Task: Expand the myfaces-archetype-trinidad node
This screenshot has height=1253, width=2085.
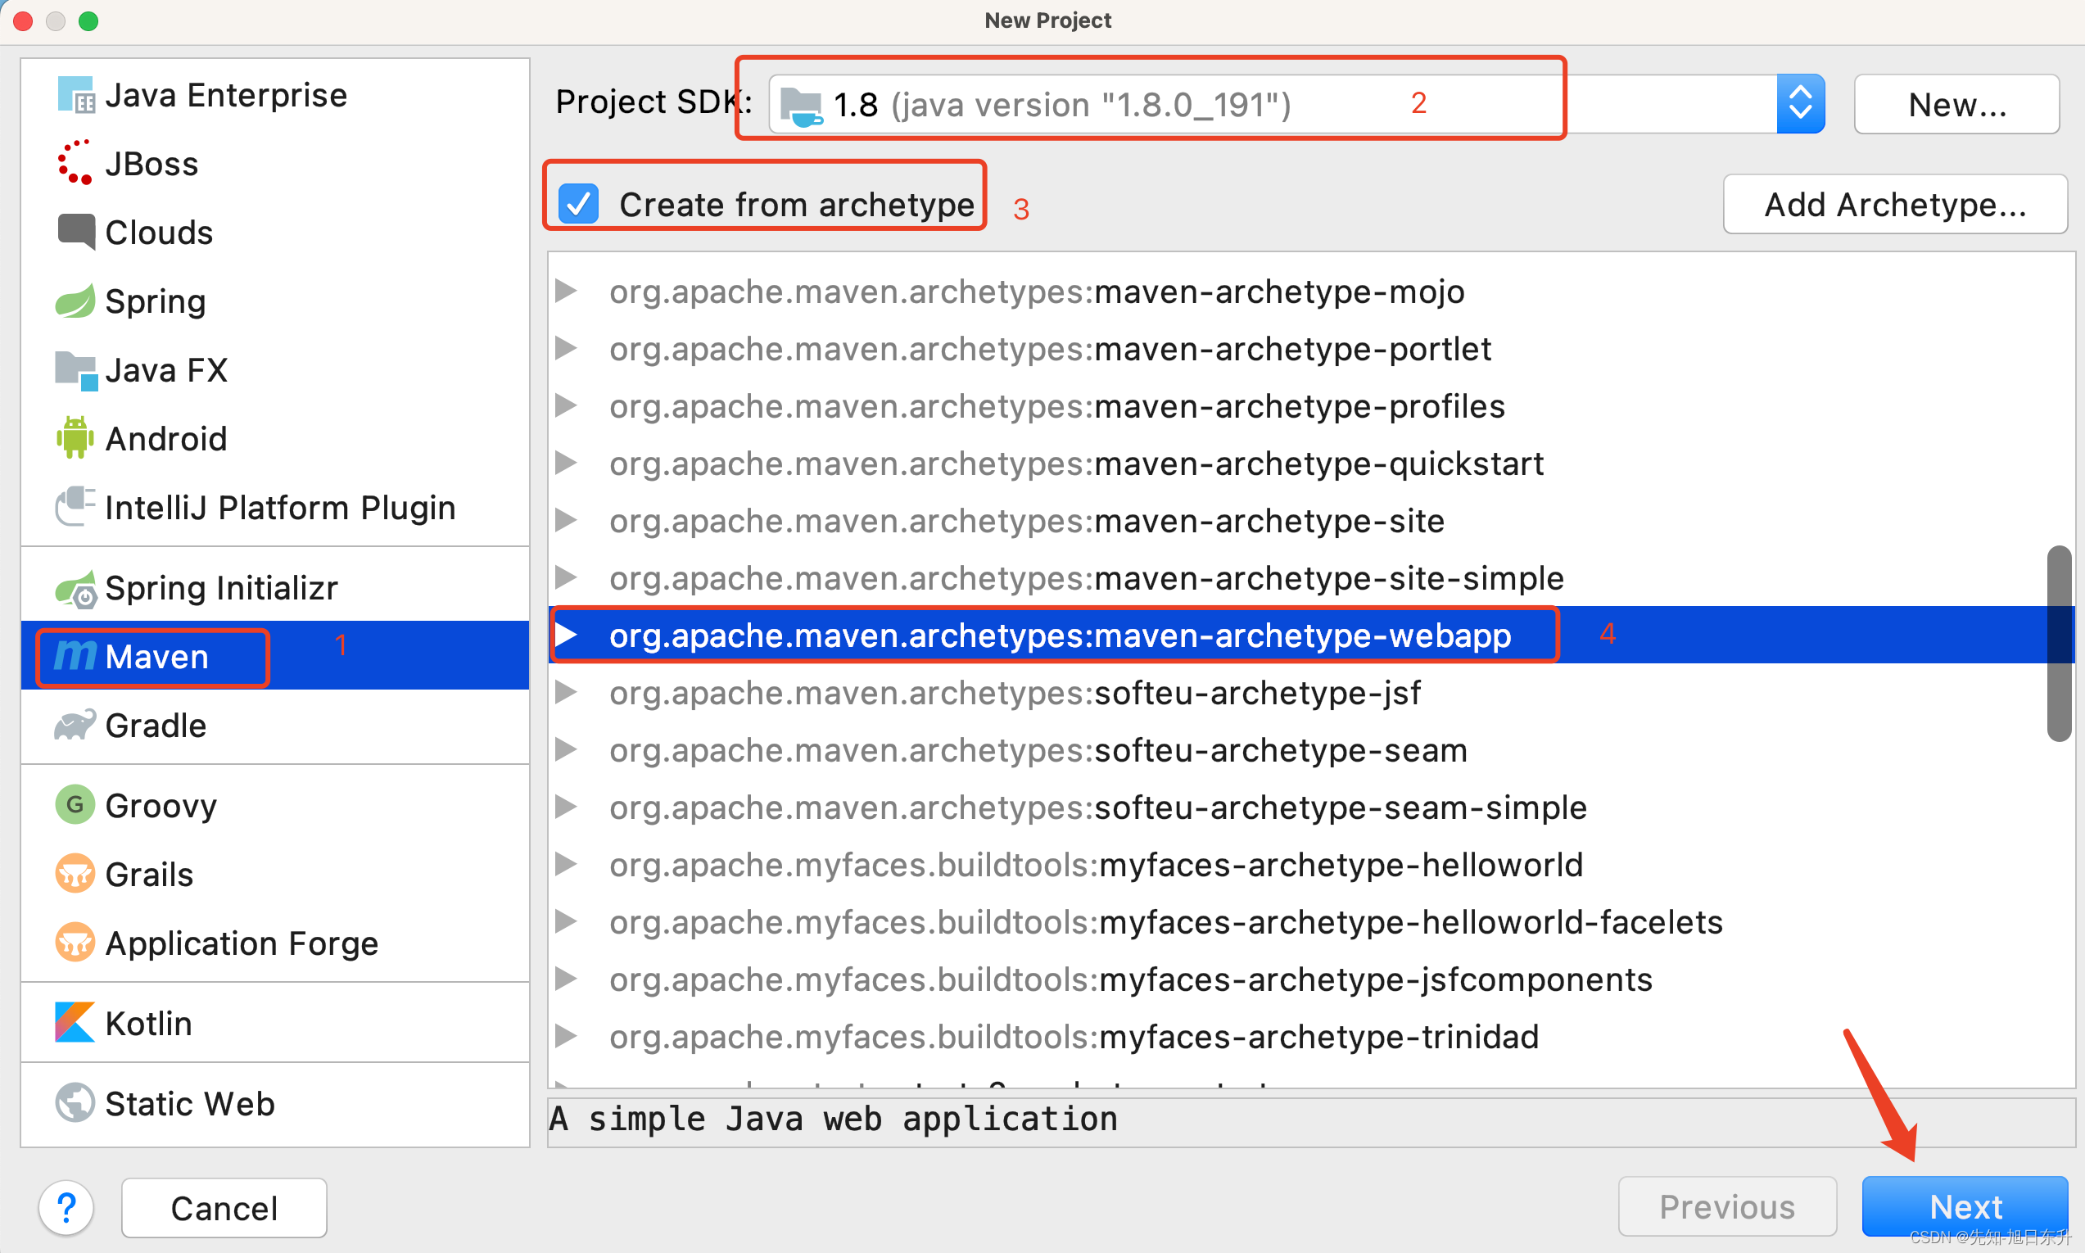Action: coord(567,1036)
